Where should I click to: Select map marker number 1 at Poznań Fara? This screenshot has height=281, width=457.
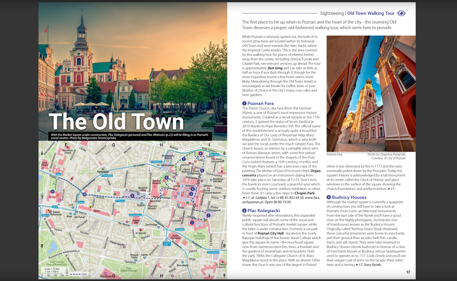pyautogui.click(x=192, y=223)
